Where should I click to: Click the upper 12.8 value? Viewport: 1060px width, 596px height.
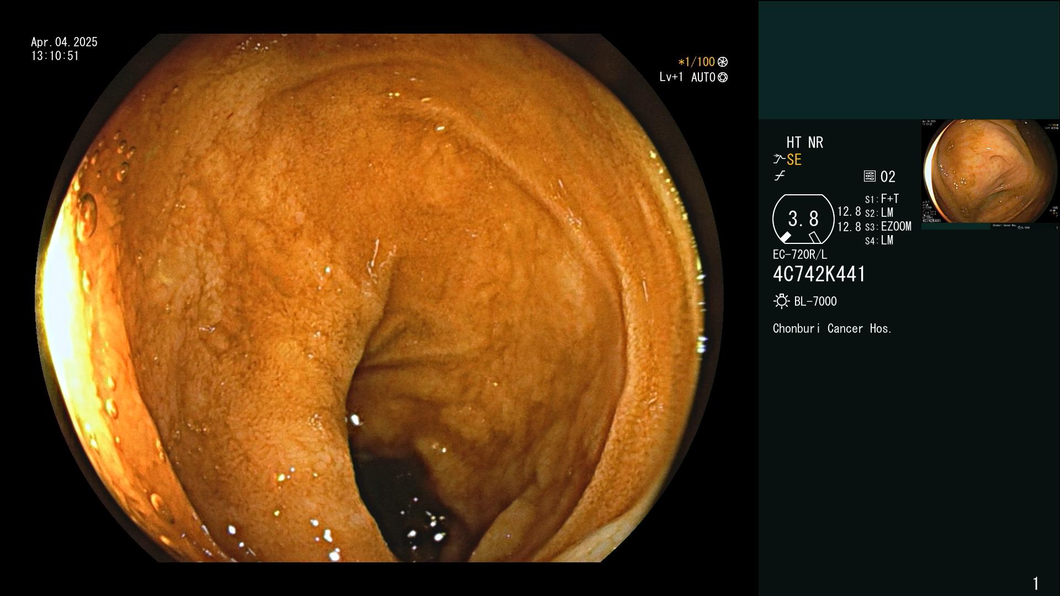point(849,211)
